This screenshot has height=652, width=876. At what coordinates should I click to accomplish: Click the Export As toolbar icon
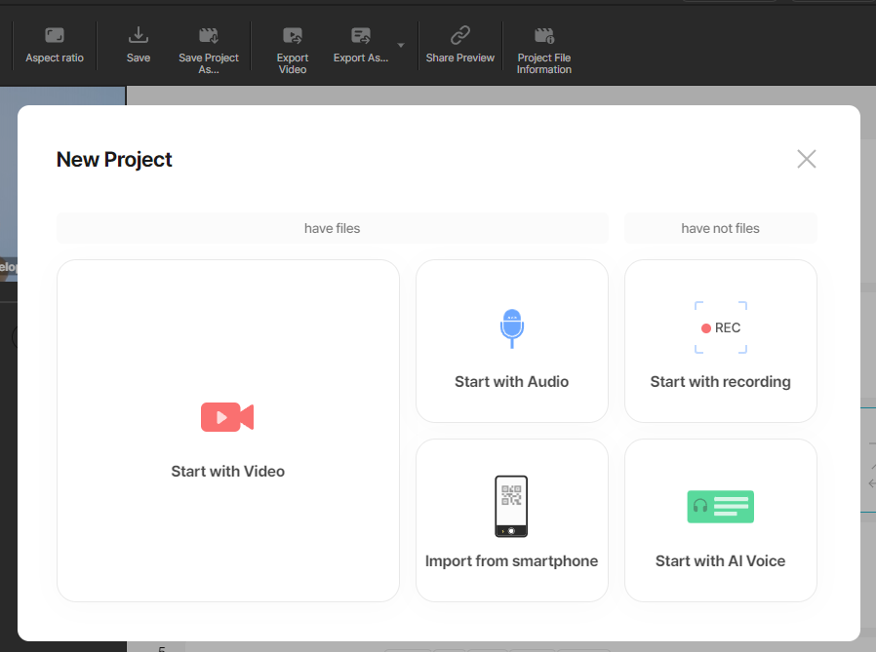point(361,37)
